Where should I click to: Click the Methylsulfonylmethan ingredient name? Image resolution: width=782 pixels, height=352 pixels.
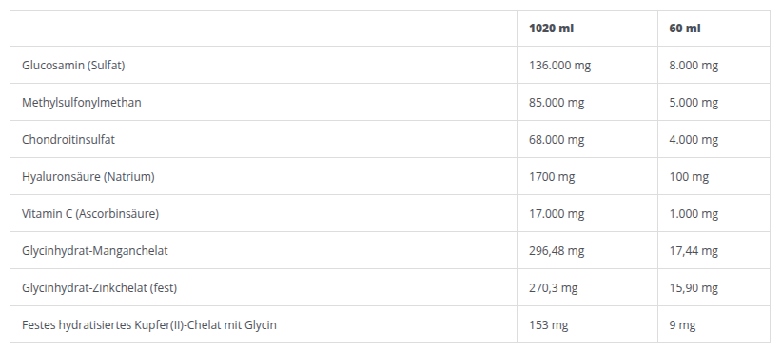[81, 102]
